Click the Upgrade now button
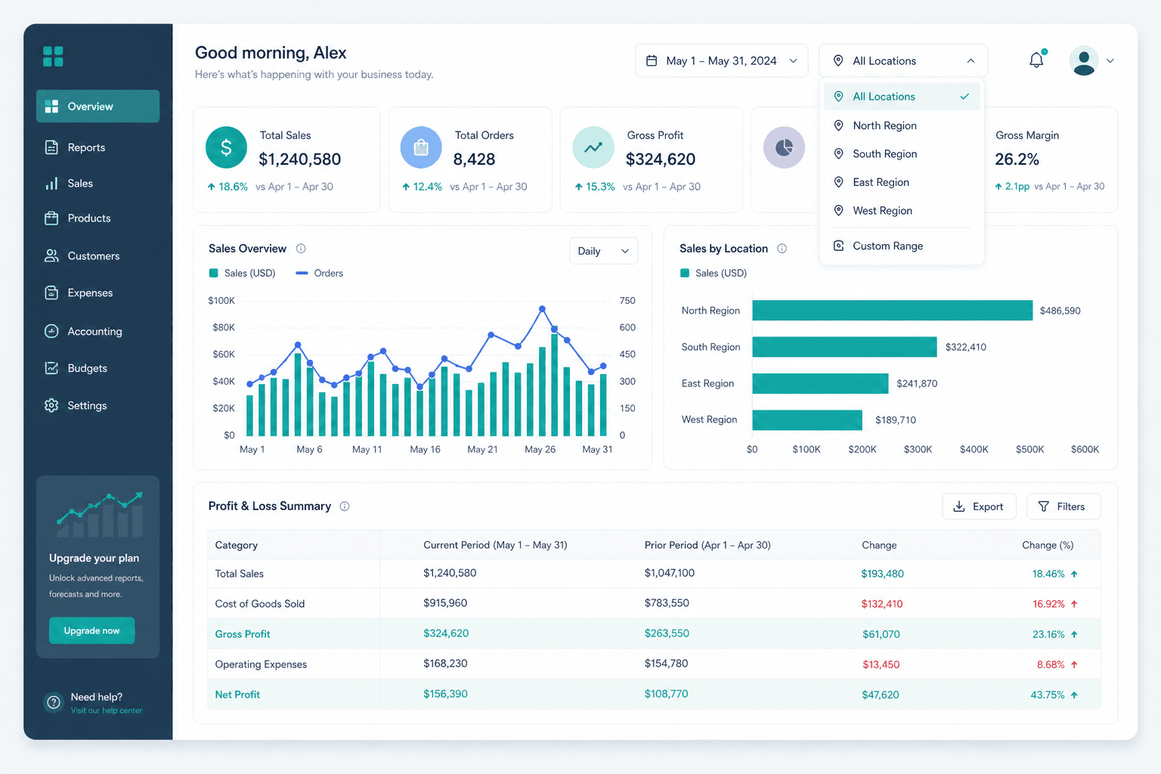 91,630
